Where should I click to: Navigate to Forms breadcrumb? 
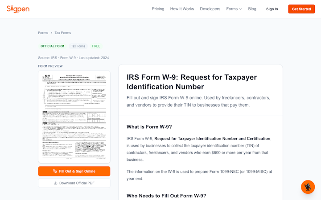pos(43,33)
